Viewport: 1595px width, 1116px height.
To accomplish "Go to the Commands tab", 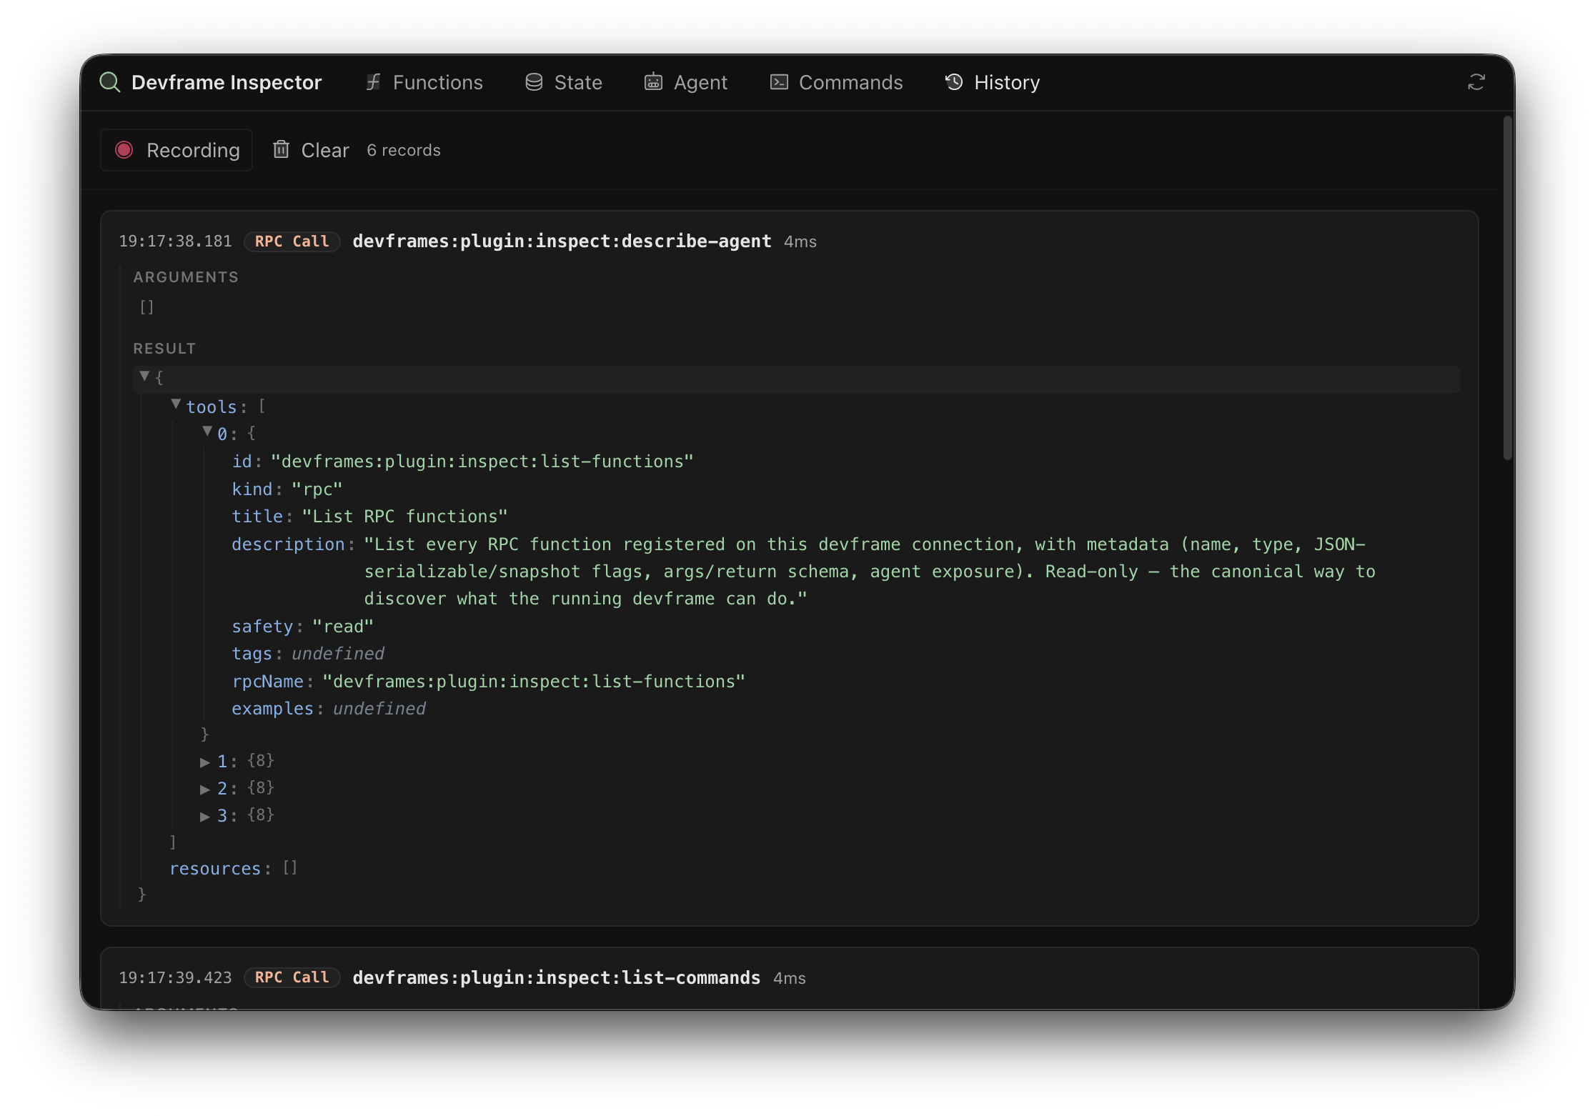I will tap(836, 82).
